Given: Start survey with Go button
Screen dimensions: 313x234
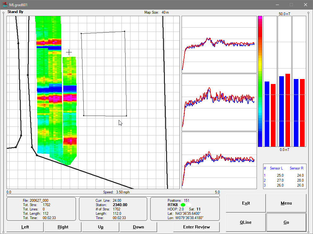Looking at the screenshot, I should click(286, 222).
